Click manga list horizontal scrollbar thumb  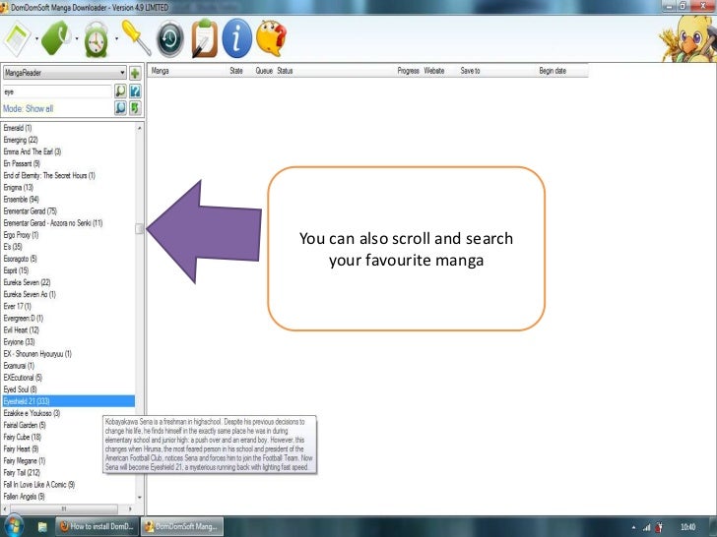[64, 508]
